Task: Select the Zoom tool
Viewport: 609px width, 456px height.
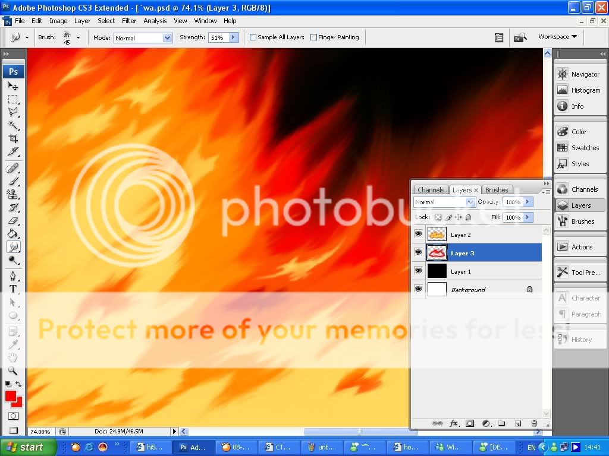Action: pos(13,370)
